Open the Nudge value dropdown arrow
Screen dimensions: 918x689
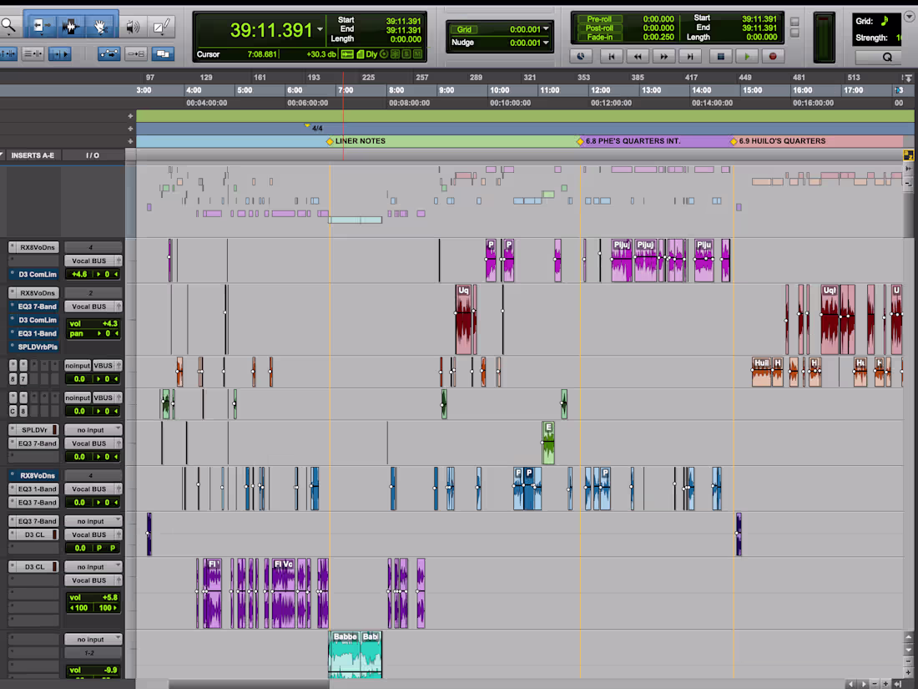click(546, 43)
